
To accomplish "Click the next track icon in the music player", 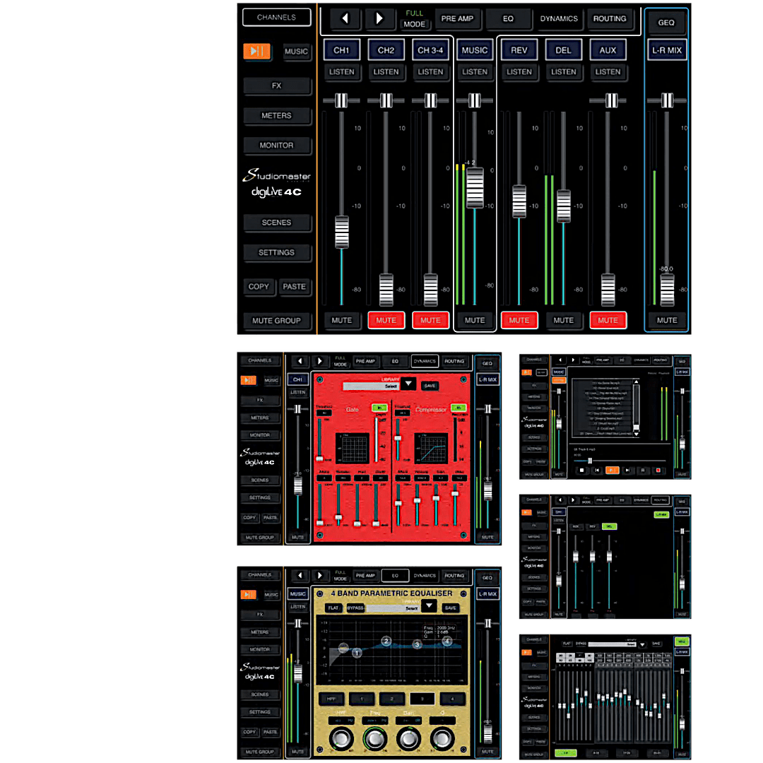I will point(627,470).
